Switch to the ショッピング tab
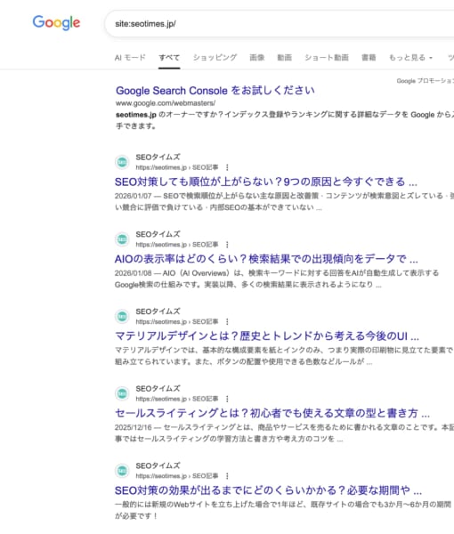 pyautogui.click(x=215, y=58)
